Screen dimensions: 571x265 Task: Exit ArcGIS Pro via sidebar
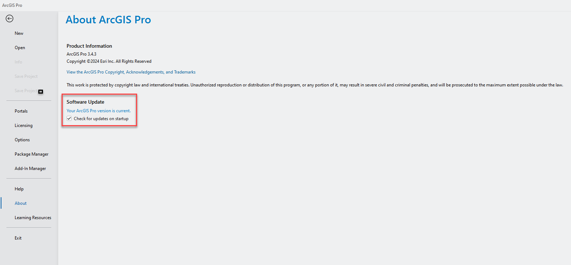18,238
